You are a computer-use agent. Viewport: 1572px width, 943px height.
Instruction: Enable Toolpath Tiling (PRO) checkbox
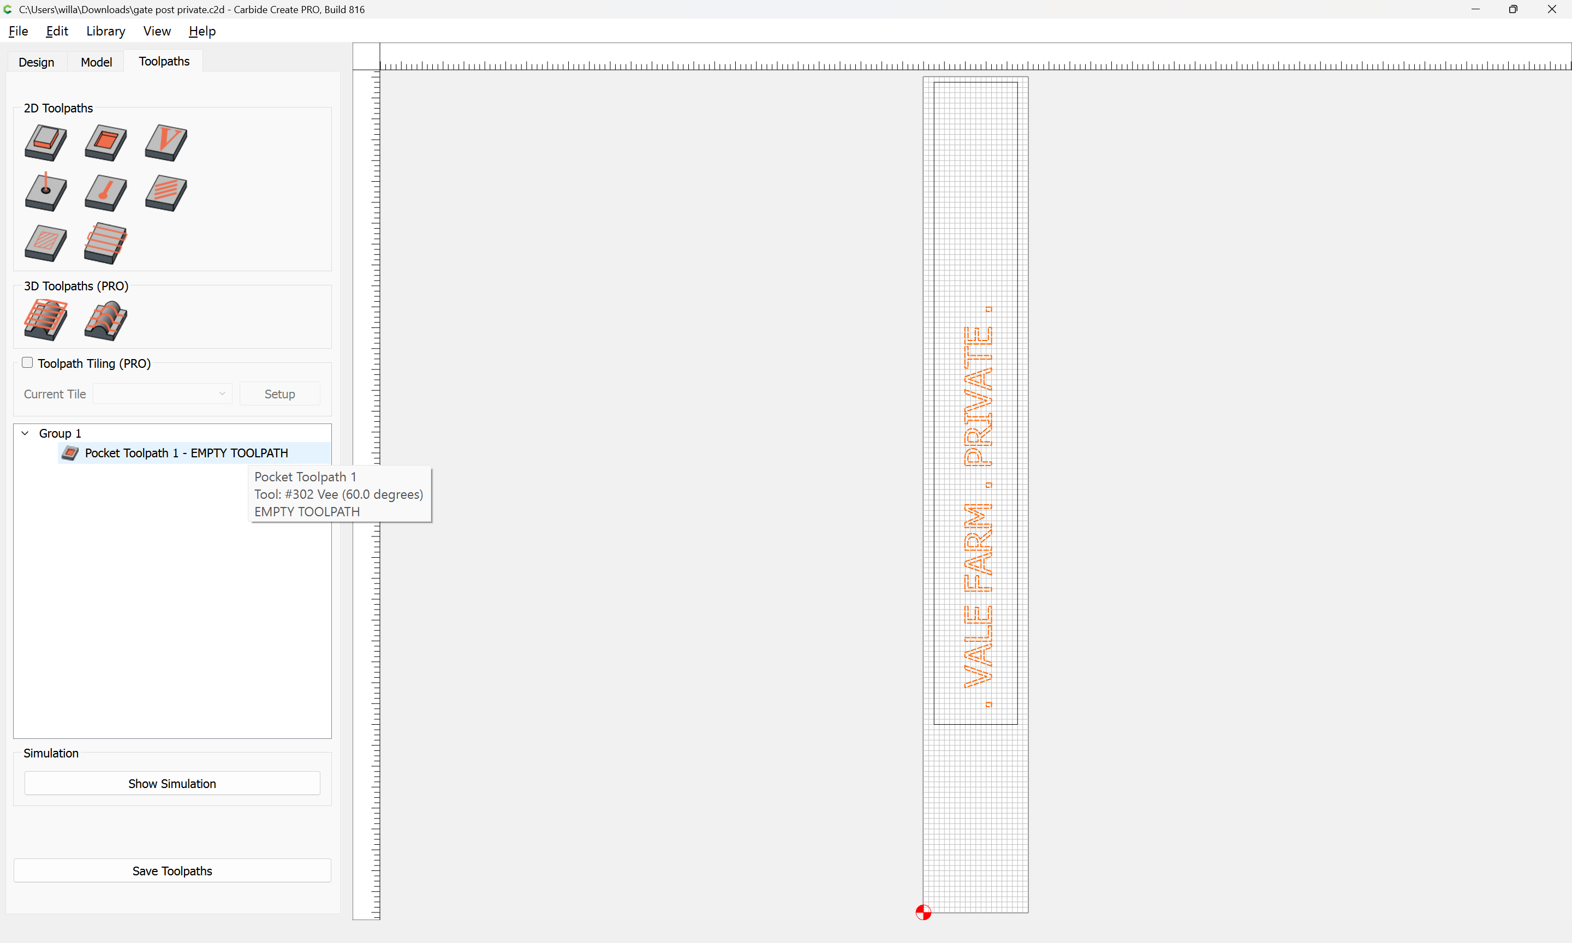27,362
